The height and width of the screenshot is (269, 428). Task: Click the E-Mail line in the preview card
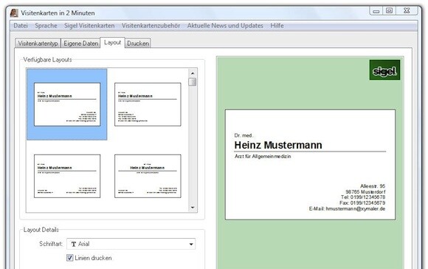pyautogui.click(x=347, y=209)
